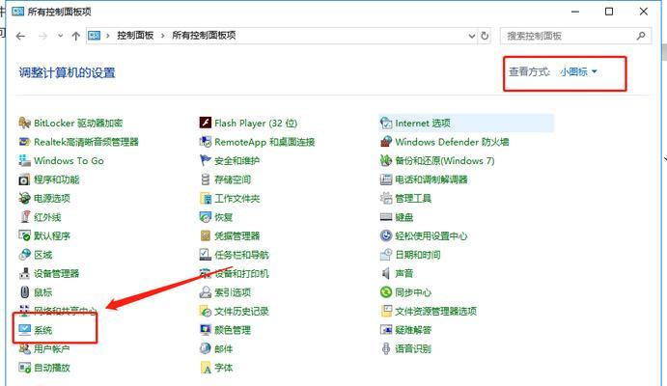Open the 系统 monitor icon
The width and height of the screenshot is (667, 386).
tap(25, 330)
